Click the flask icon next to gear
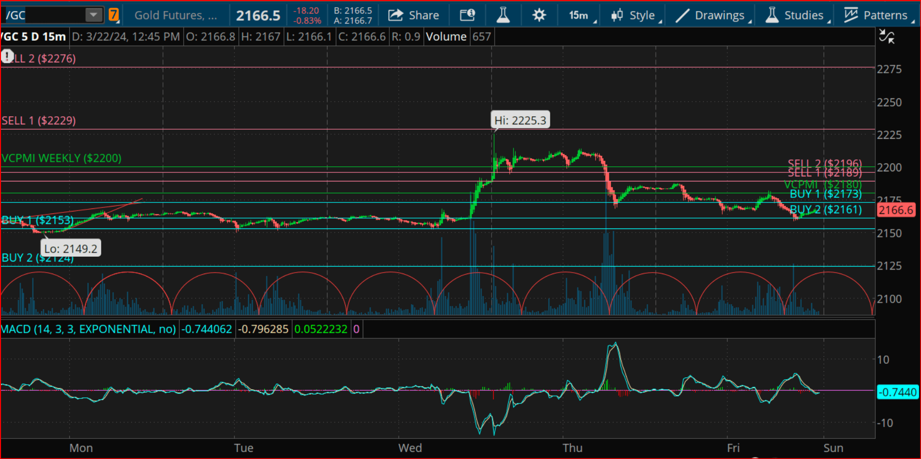 503,16
